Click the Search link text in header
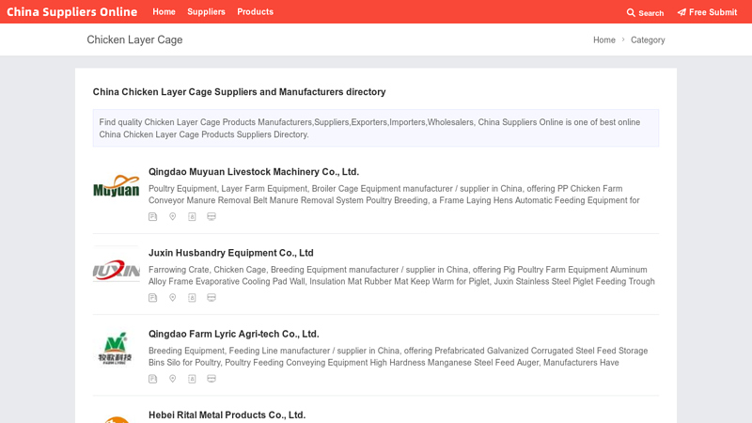Image resolution: width=752 pixels, height=423 pixels. (650, 13)
